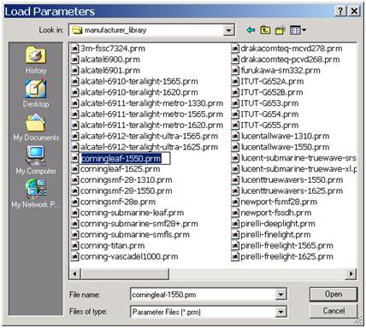Select file alcatel-6910-teralight-1620.prm
The height and width of the screenshot is (328, 366).
click(x=139, y=92)
